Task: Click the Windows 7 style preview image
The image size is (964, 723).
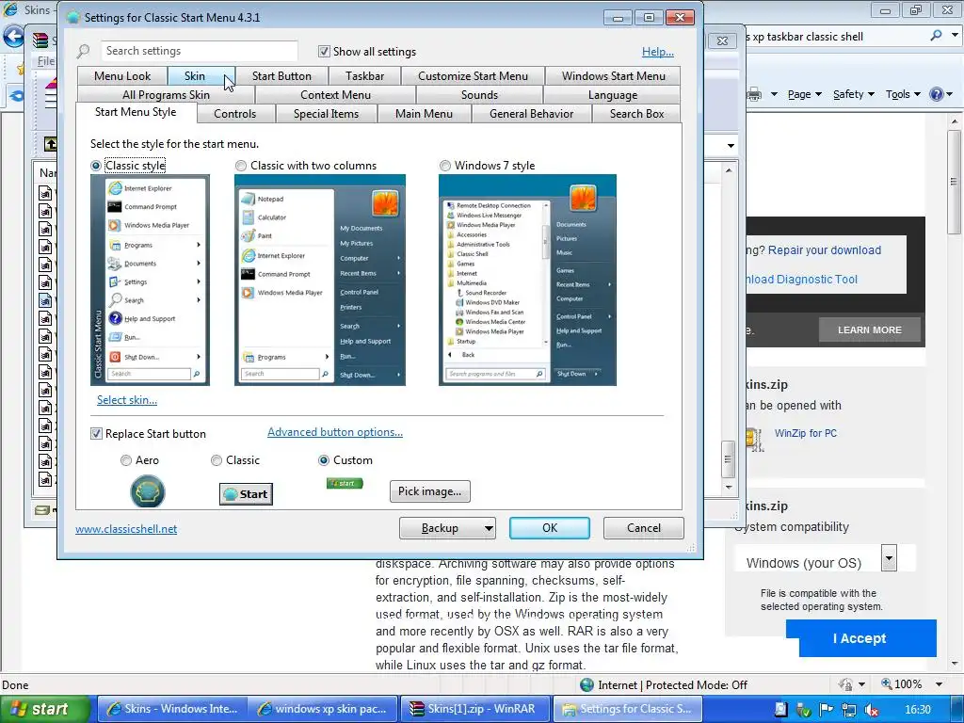Action: point(527,281)
